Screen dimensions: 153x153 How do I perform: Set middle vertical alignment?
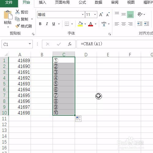tap(124, 14)
